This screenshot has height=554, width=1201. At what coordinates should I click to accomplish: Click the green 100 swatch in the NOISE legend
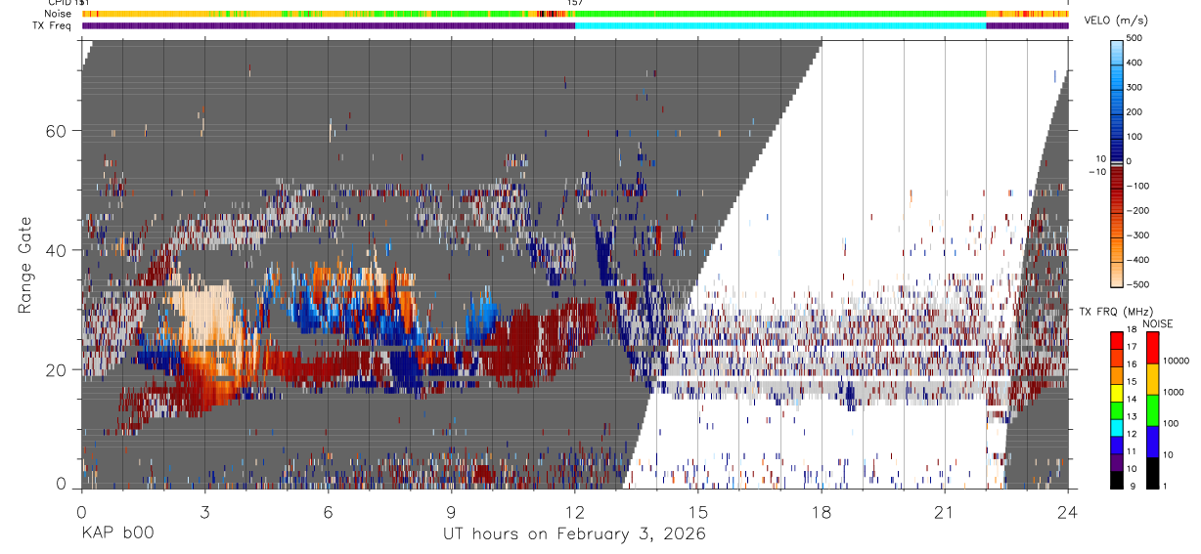(x=1151, y=410)
